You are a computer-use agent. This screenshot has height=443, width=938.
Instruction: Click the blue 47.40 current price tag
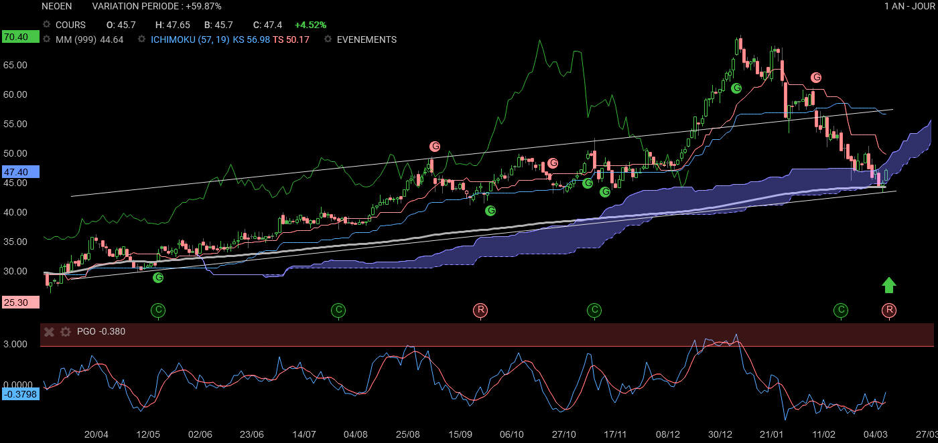coord(20,172)
